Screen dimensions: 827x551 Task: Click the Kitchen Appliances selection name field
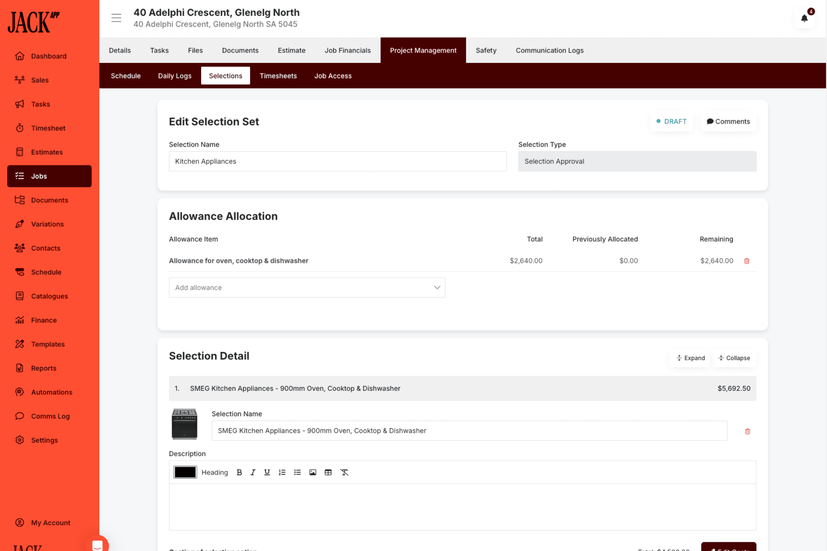[x=337, y=161]
